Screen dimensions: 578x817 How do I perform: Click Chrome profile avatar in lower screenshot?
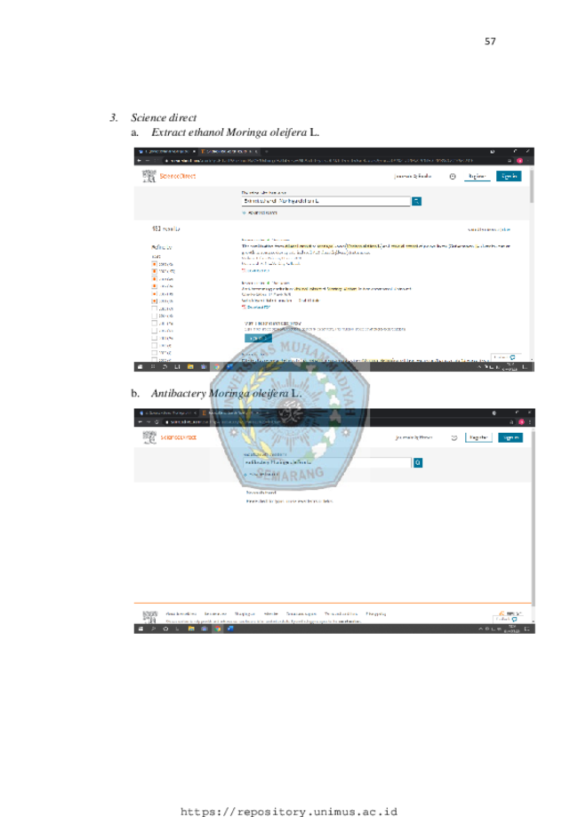pos(521,422)
